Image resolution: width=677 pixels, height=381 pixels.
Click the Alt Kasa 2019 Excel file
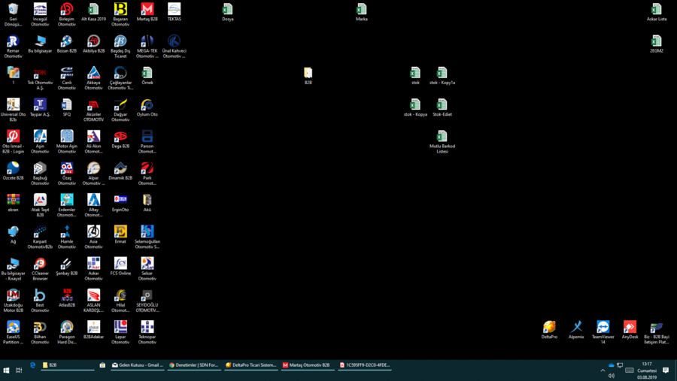tap(93, 10)
